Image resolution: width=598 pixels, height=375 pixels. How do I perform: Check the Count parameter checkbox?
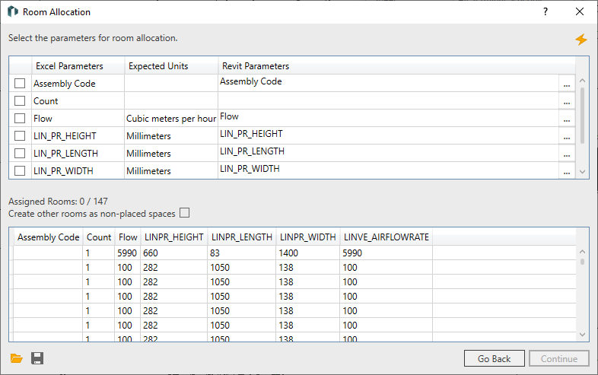[x=20, y=100]
